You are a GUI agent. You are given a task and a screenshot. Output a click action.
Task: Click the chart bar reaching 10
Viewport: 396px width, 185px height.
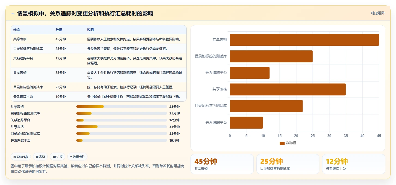point(246,123)
